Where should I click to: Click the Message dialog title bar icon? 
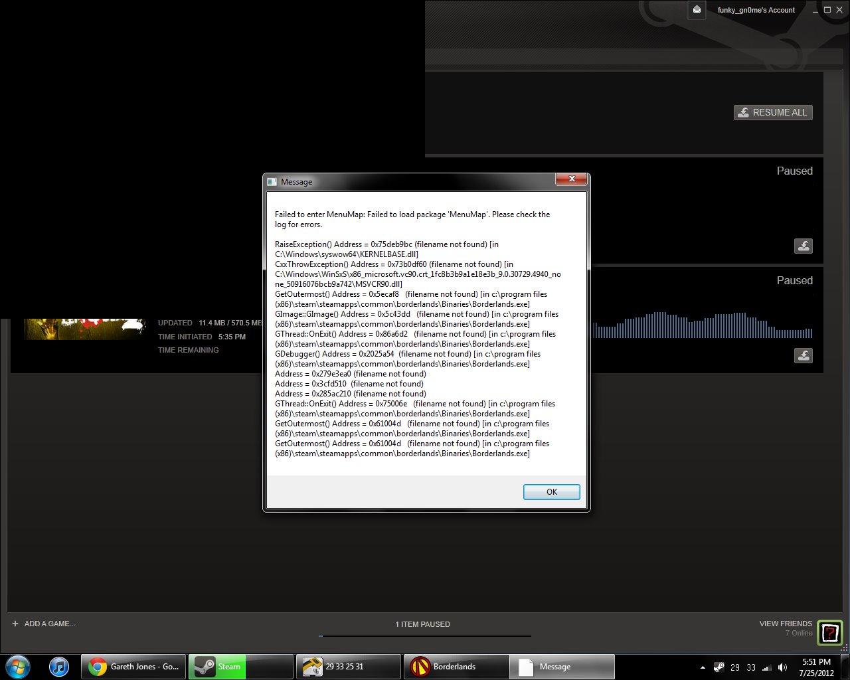[272, 182]
